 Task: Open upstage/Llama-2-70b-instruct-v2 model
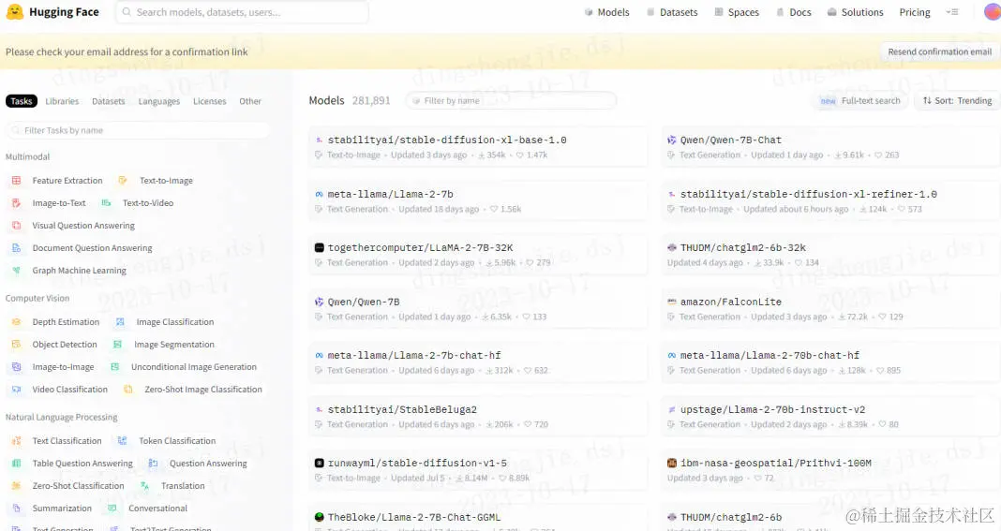[x=829, y=416]
